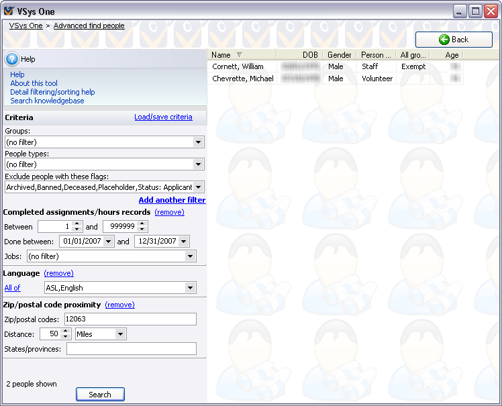Open the Help link
This screenshot has width=502, height=406.
[x=17, y=74]
